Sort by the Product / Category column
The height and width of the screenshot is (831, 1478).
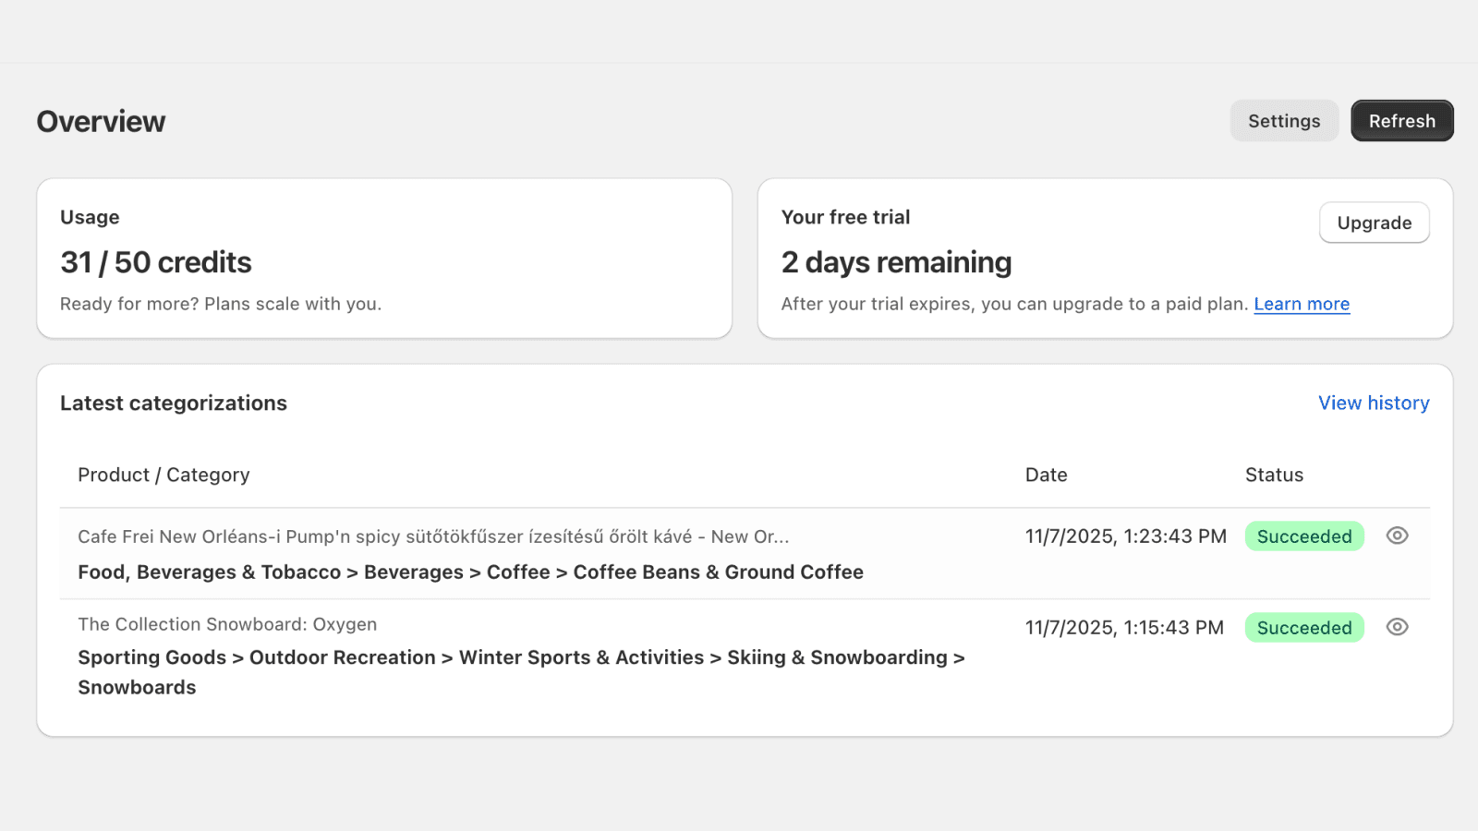[164, 475]
